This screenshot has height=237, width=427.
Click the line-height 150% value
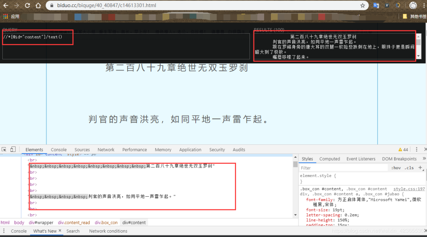(x=342, y=220)
